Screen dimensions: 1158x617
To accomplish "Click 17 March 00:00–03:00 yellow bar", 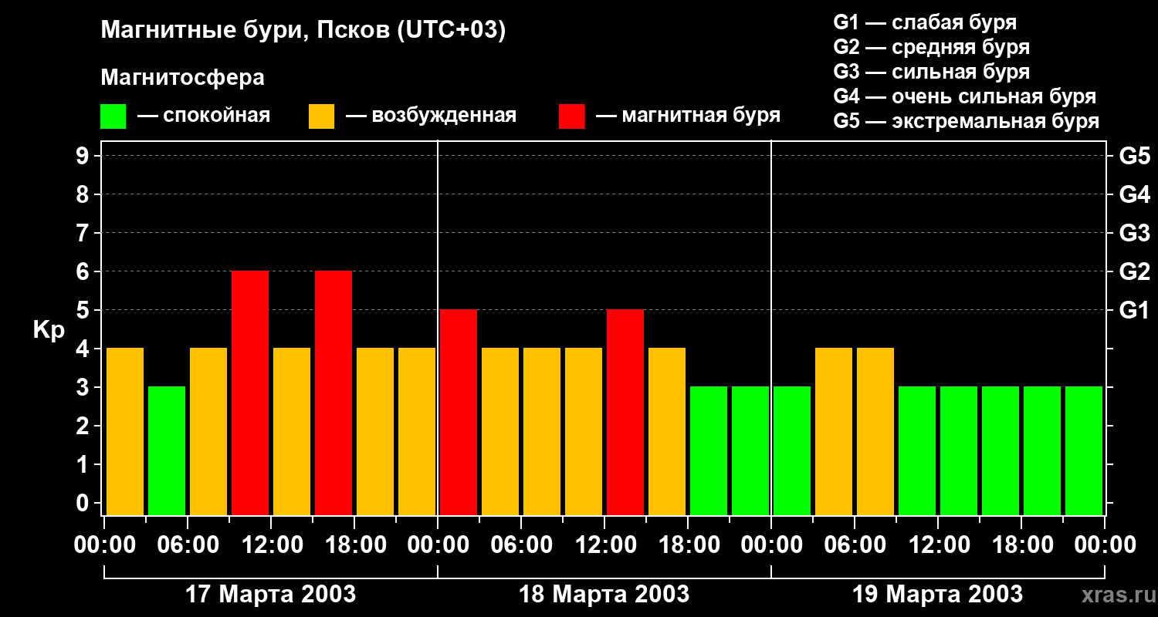I will point(125,432).
